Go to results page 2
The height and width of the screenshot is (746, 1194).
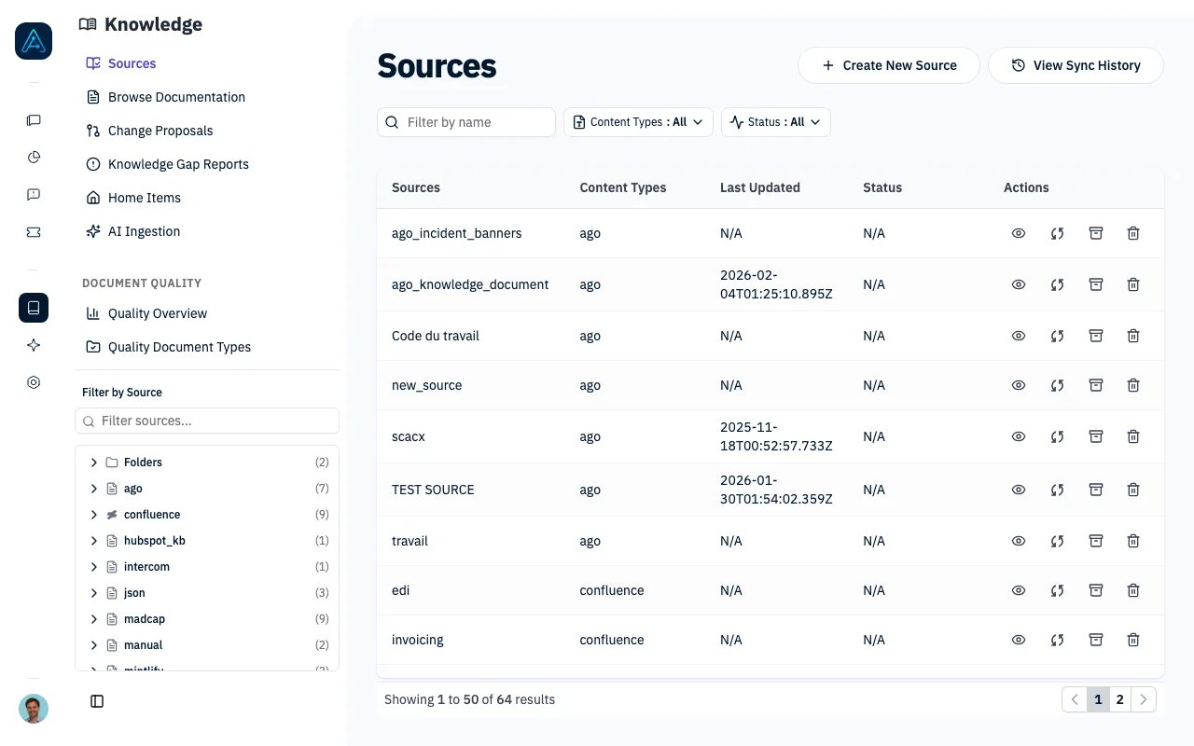coord(1120,699)
